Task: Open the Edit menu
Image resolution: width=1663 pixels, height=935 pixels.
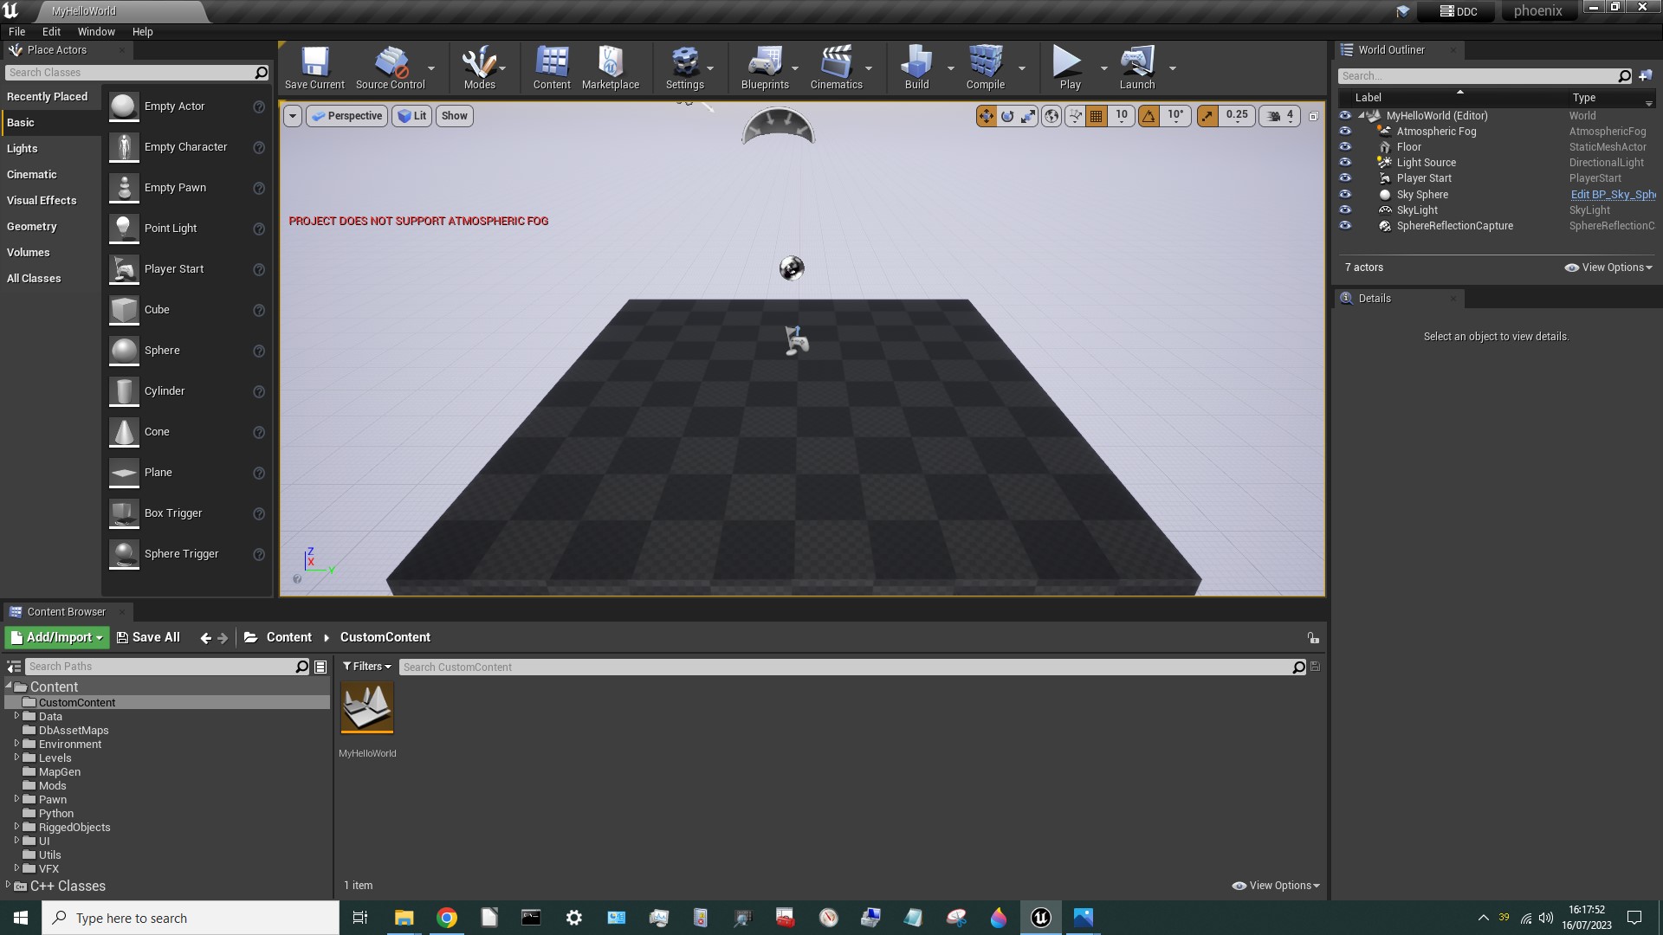Action: click(x=51, y=31)
